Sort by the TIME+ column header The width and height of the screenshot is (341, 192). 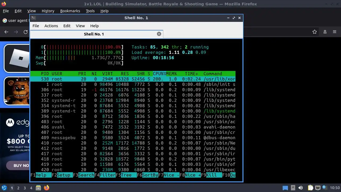[192, 74]
